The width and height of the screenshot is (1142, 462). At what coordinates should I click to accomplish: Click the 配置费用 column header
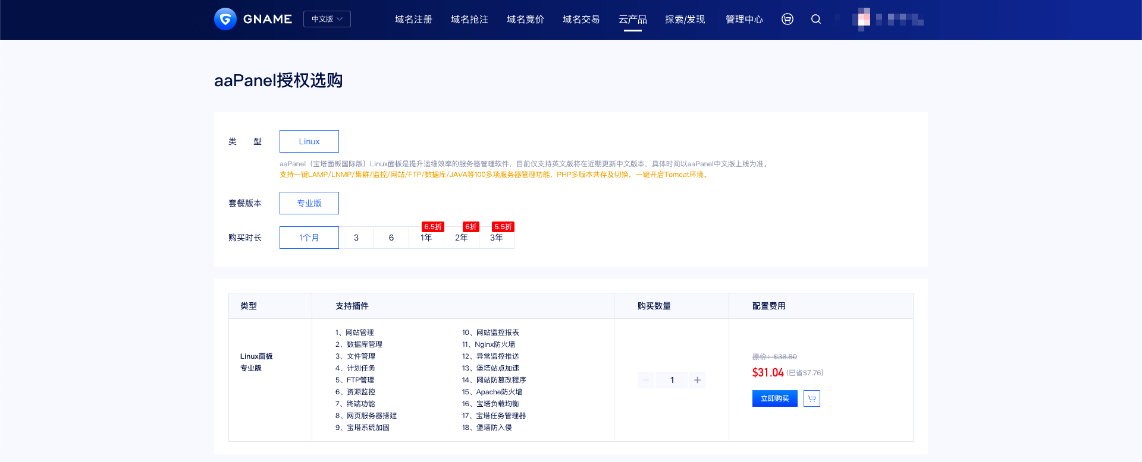pyautogui.click(x=769, y=306)
